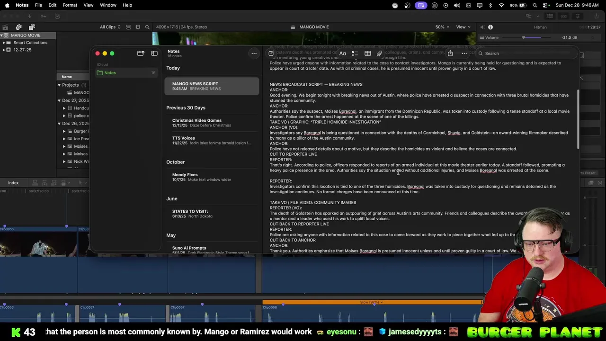
Task: Collapse the Dec 27, 2025 group
Action: [x=59, y=100]
